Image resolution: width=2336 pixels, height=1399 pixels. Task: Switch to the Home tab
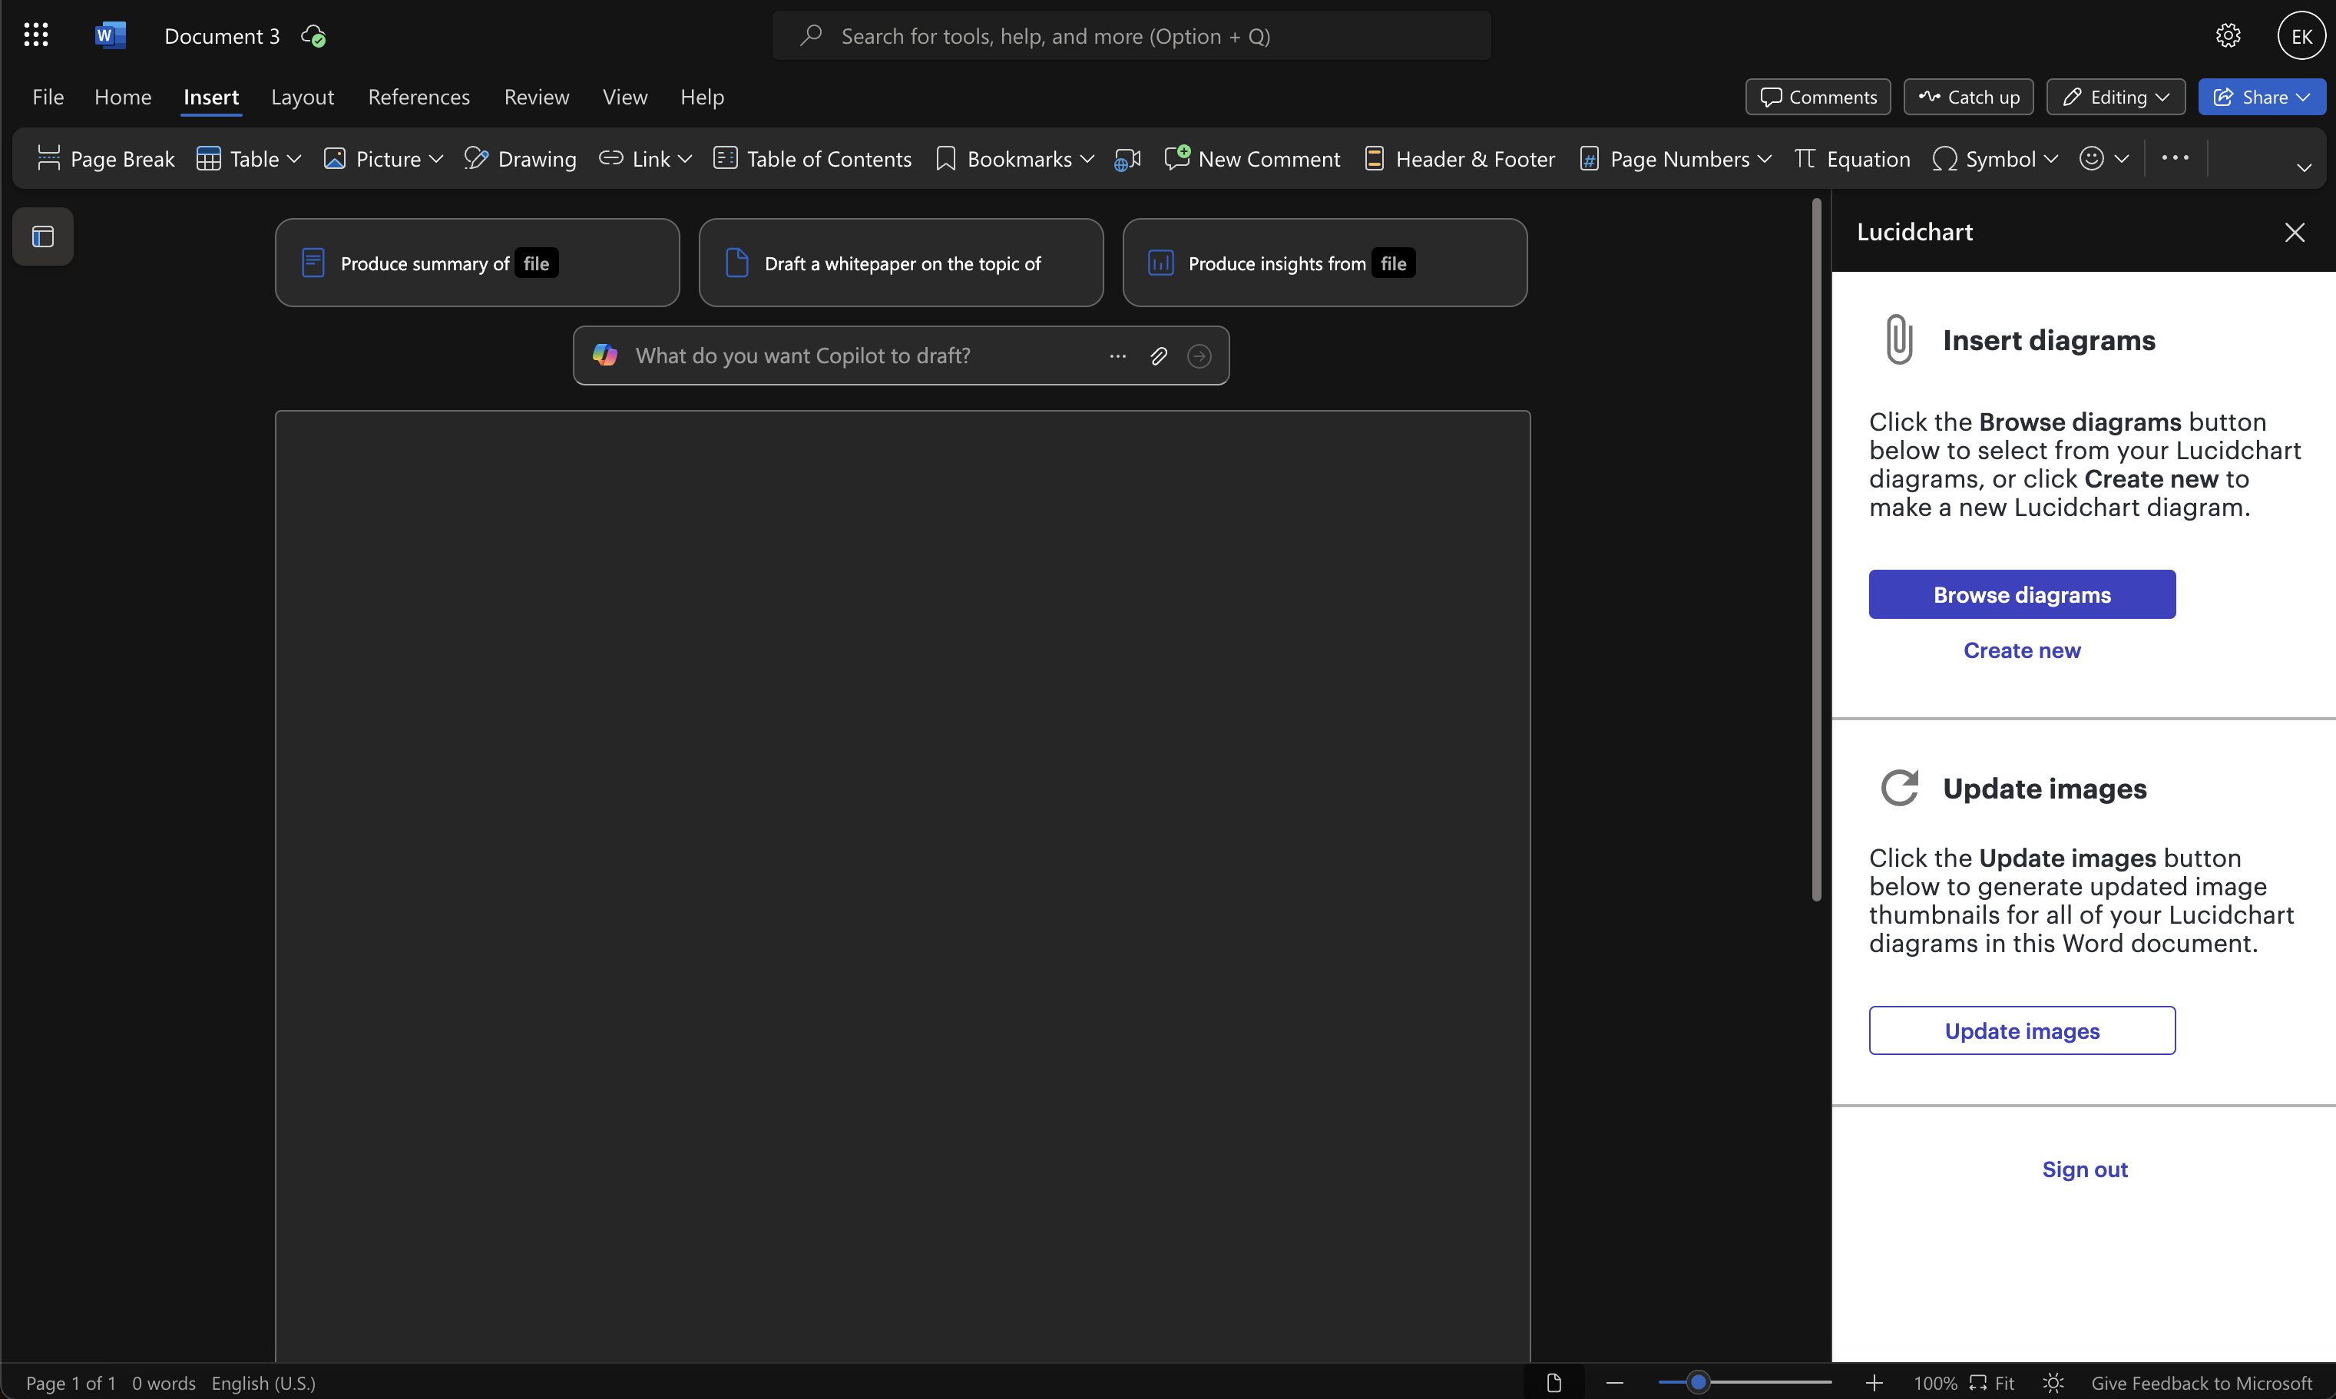(x=123, y=97)
